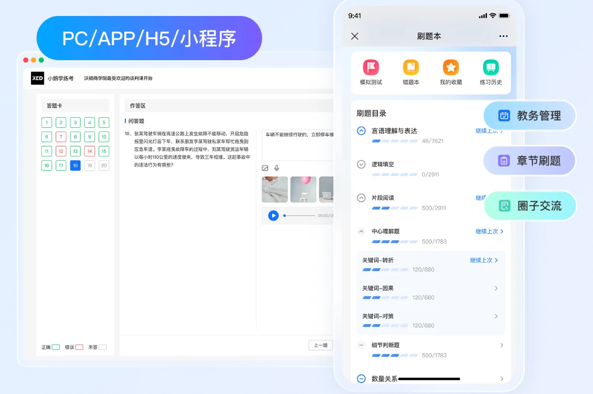Image resolution: width=593 pixels, height=394 pixels.
Task: Jump to question 5 in answer card
Action: (x=104, y=122)
